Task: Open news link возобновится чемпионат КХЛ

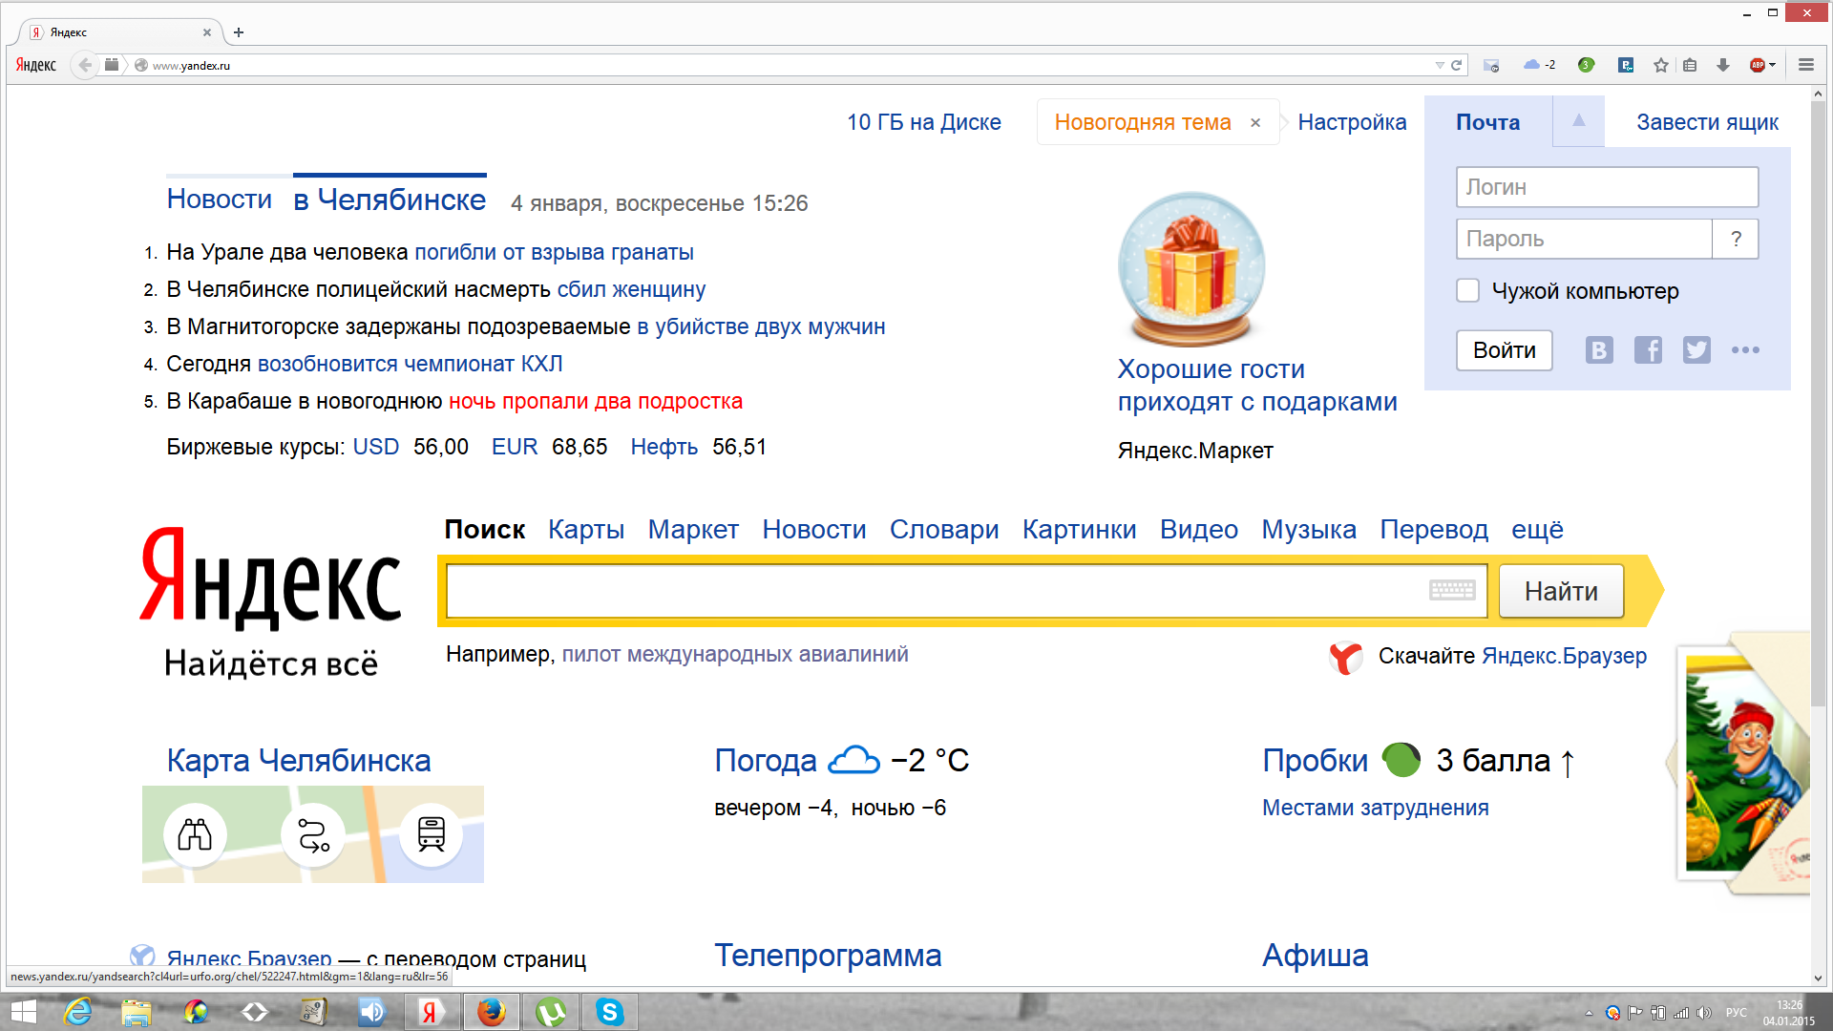Action: (411, 364)
